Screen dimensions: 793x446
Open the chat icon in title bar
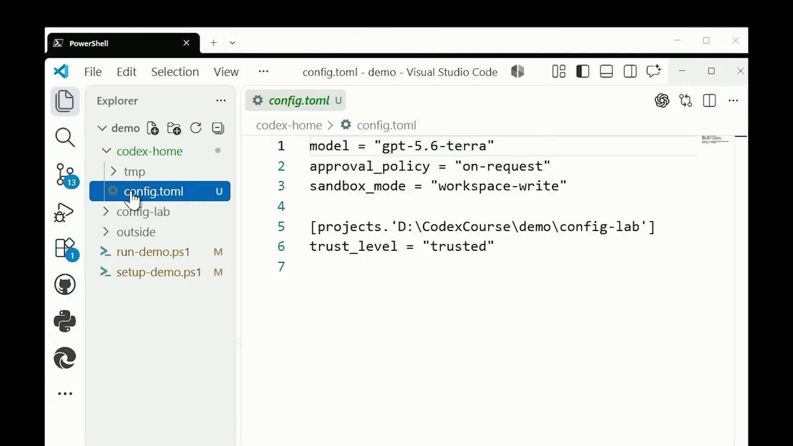[x=654, y=71]
